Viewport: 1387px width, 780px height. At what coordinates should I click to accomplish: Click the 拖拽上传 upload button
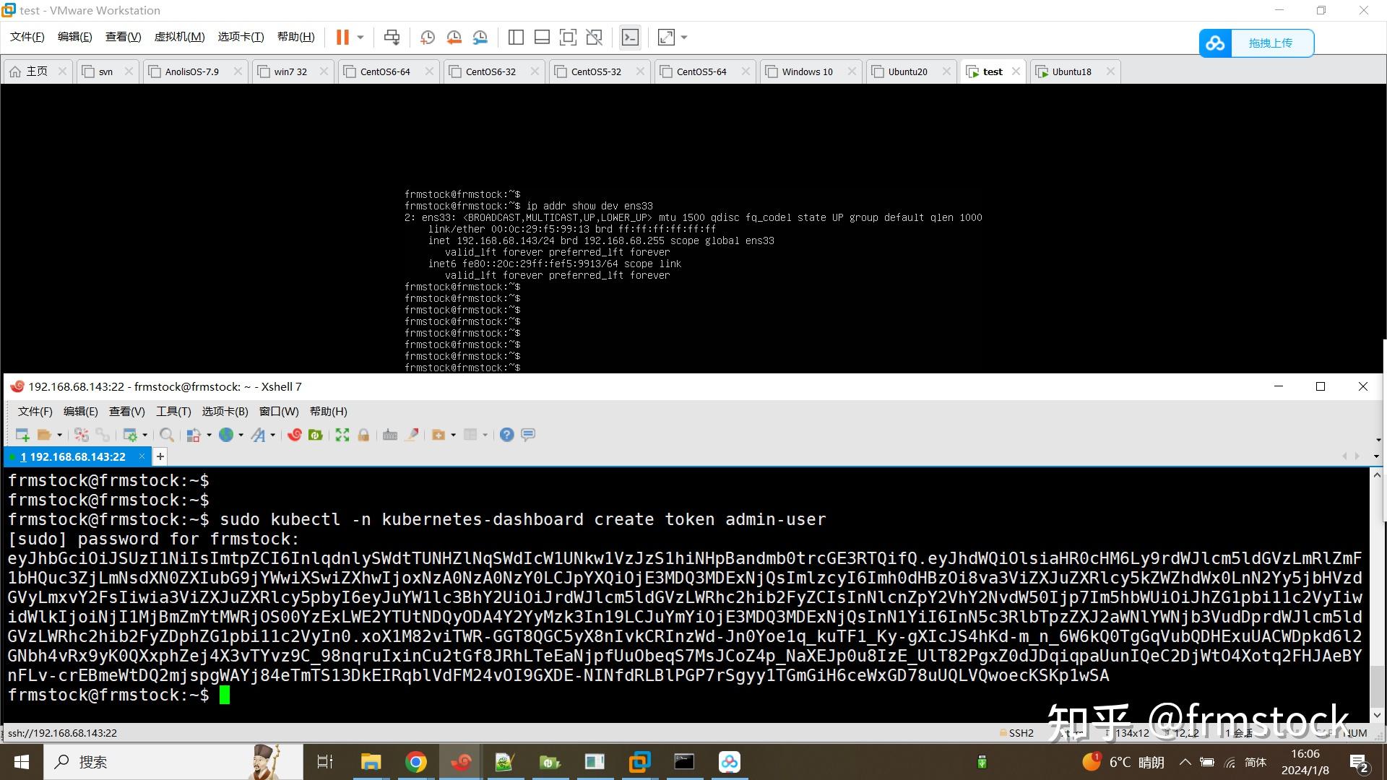[x=1270, y=43]
